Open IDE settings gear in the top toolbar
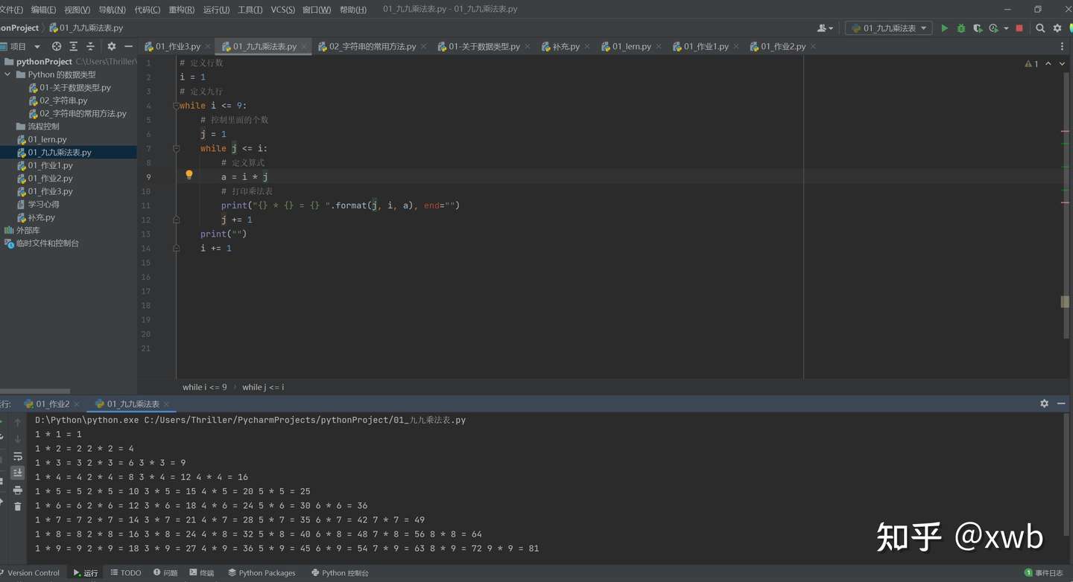The width and height of the screenshot is (1073, 582). (1057, 28)
